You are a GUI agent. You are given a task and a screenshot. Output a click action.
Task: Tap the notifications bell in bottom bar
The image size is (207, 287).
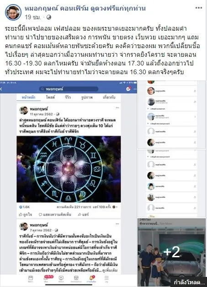click(92, 278)
